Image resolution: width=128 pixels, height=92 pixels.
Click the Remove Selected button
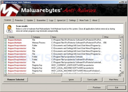pos(16,80)
